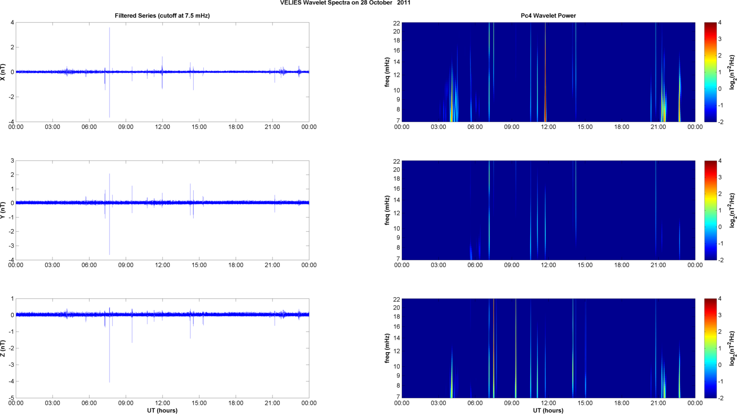Click the red streak near 12:00 in top spectrogram

(545, 73)
